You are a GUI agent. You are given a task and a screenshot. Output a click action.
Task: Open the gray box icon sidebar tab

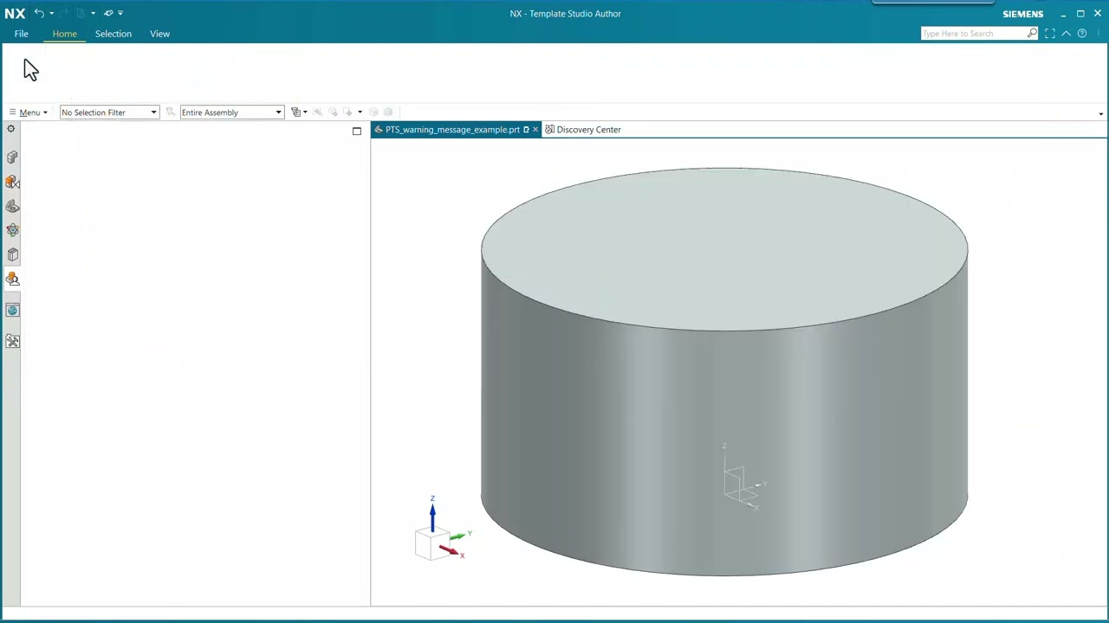tap(12, 254)
